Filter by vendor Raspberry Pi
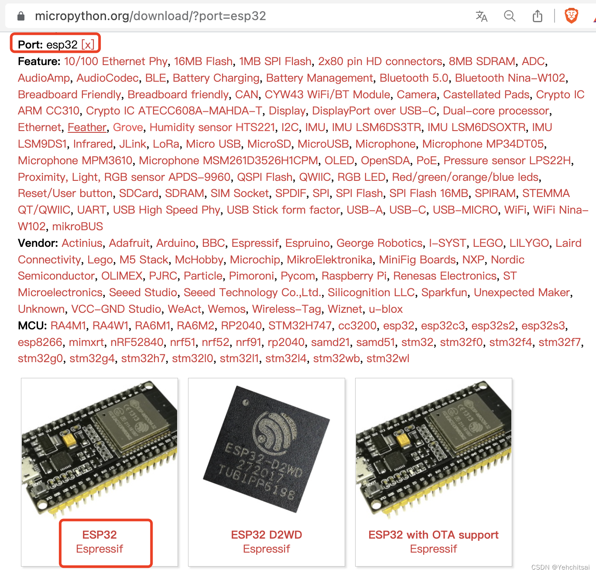 (354, 276)
